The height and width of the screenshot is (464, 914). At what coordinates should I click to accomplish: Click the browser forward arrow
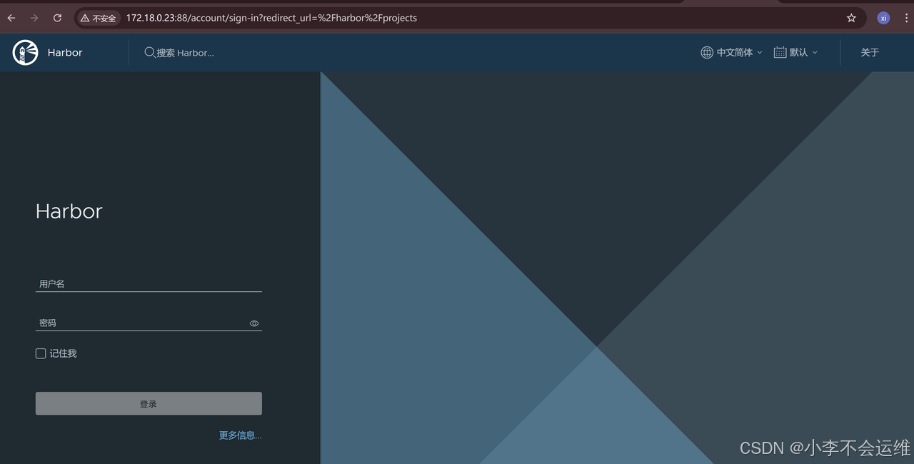[34, 18]
